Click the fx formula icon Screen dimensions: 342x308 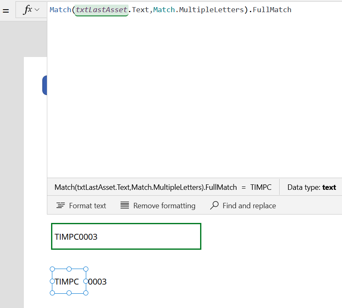(x=28, y=10)
